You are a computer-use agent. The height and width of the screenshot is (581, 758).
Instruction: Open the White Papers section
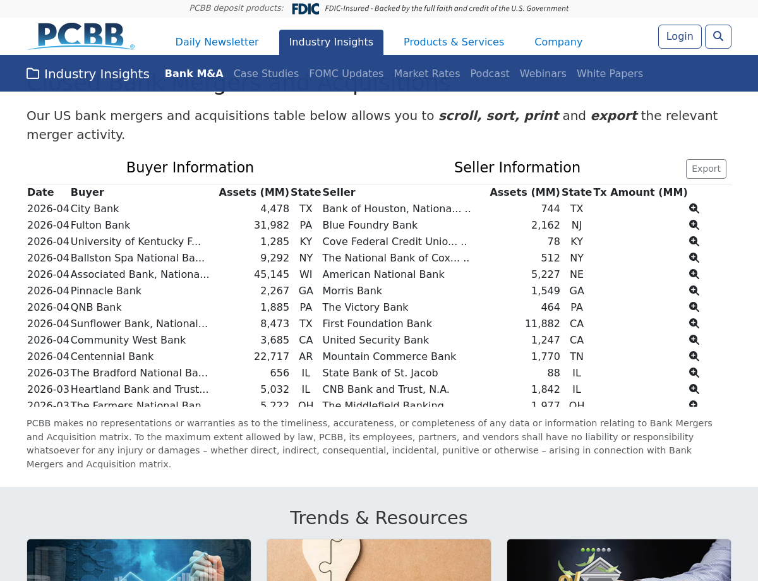[x=609, y=74]
